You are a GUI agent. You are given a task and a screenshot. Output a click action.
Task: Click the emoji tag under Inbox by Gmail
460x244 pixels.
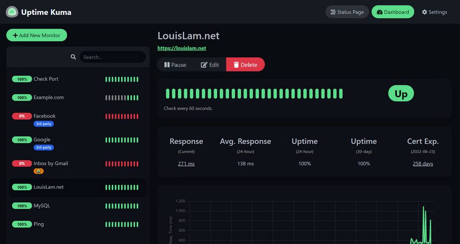tap(39, 171)
